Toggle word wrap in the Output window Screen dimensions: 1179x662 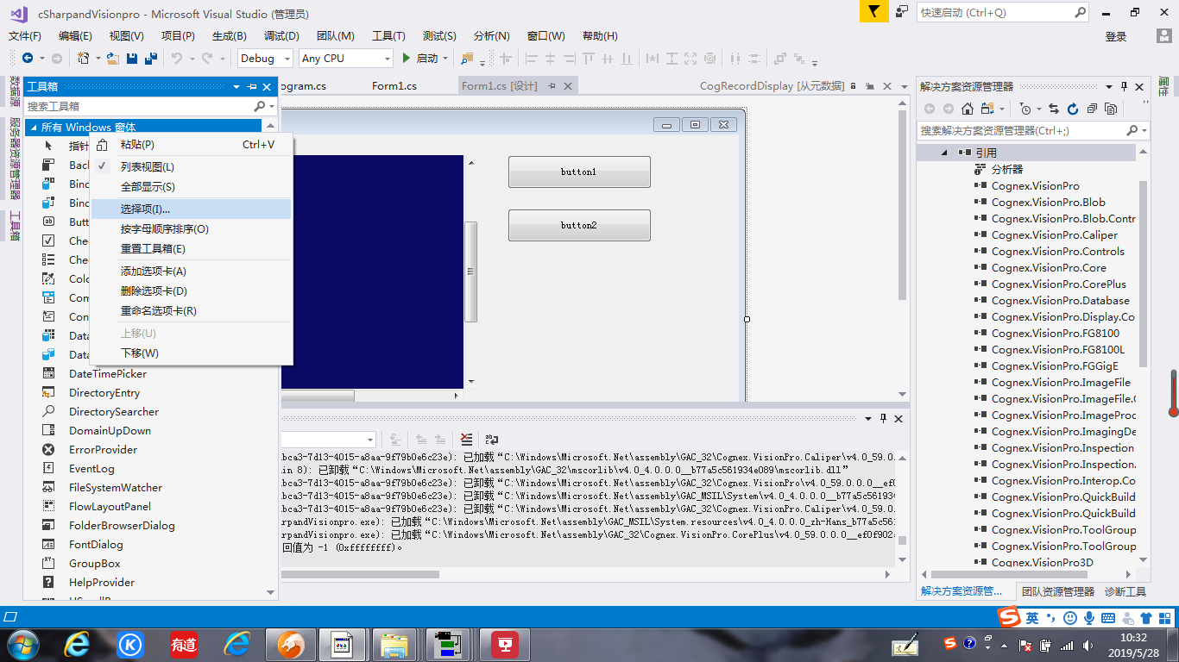pyautogui.click(x=491, y=440)
